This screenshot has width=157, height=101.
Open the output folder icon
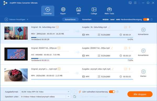tap(75, 97)
